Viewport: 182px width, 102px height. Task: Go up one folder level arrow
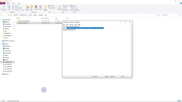[9, 15]
